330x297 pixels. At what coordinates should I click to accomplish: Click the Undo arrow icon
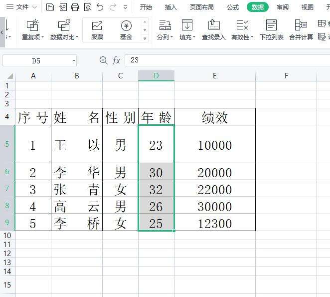click(100, 7)
